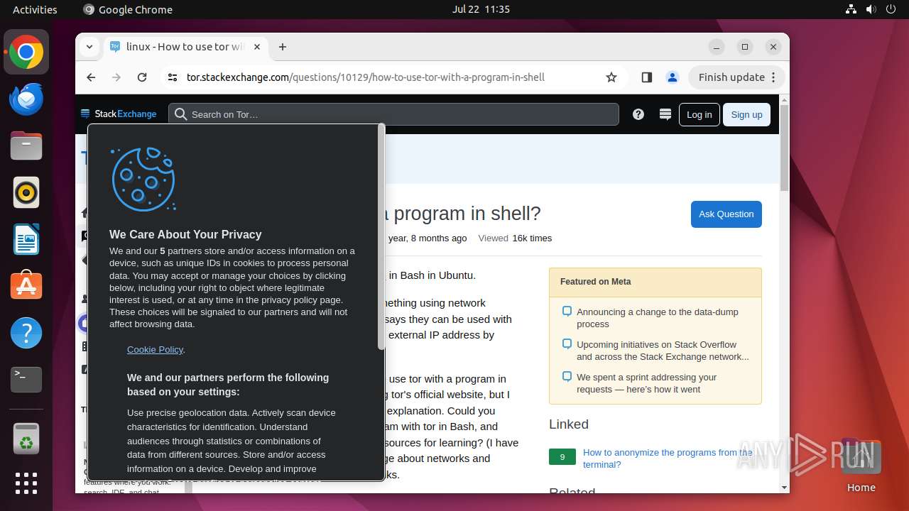Image resolution: width=909 pixels, height=511 pixels.
Task: Click the Stack Exchange logo
Action: point(119,114)
